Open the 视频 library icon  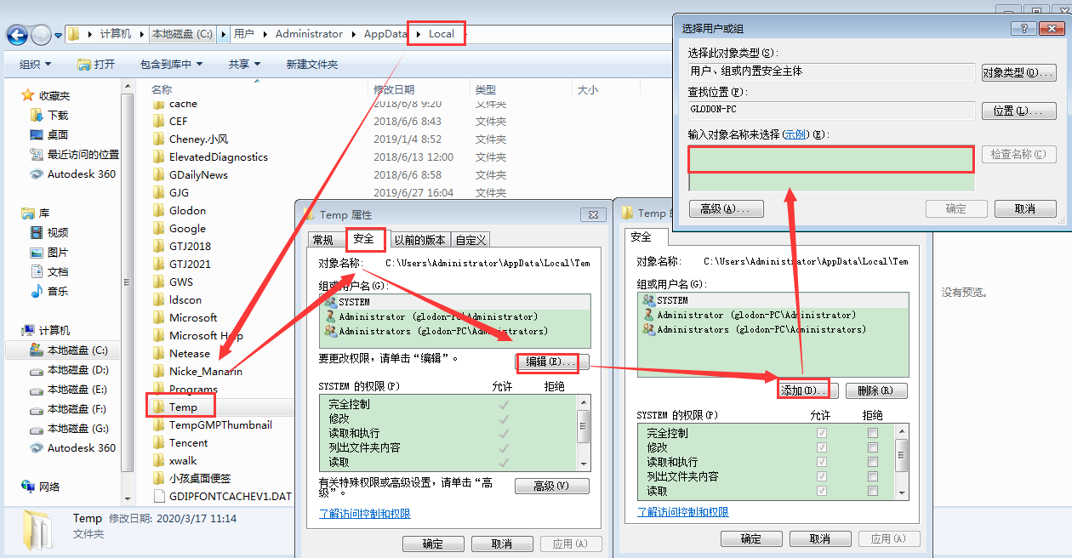36,232
